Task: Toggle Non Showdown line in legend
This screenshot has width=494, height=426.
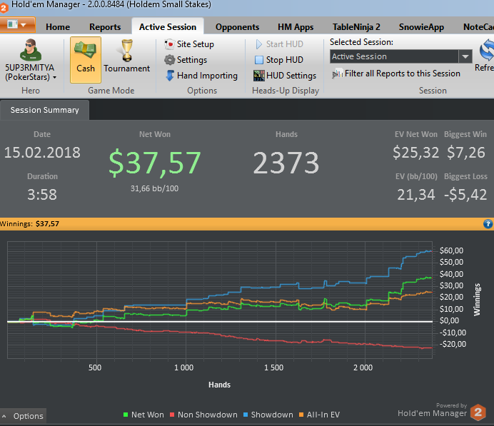Action: tap(203, 415)
